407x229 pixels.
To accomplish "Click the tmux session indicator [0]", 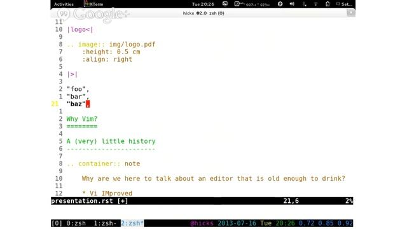I will pyautogui.click(x=57, y=223).
